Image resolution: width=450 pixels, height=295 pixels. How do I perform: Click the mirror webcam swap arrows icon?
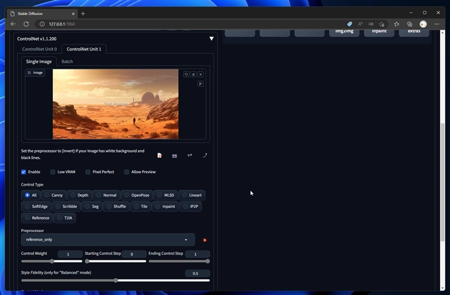[x=189, y=155]
